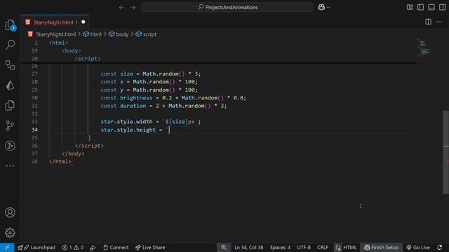Click the zoom magnifier icon in the status bar
449x252 pixels.
pos(224,247)
